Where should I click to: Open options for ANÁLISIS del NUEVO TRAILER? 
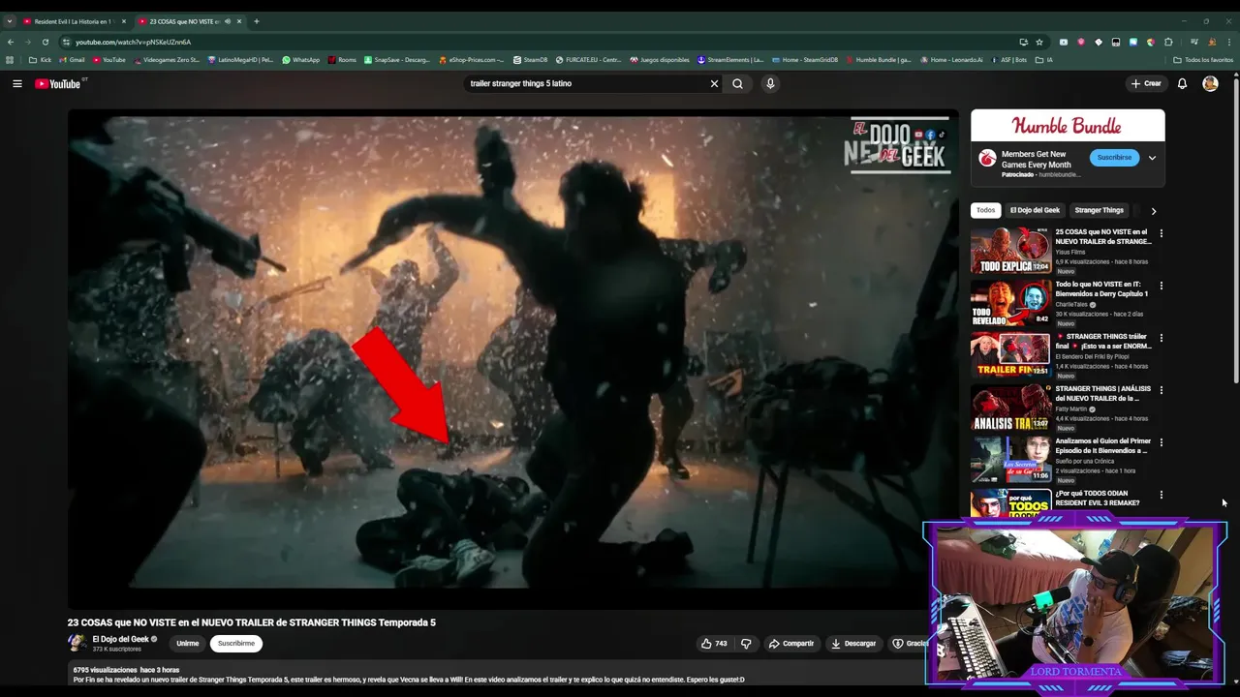click(x=1161, y=390)
